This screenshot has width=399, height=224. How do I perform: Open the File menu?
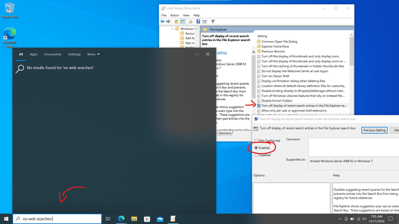(164, 15)
